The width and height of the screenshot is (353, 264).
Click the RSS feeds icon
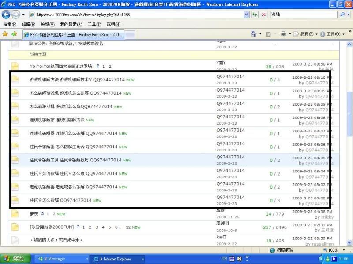[268, 34]
